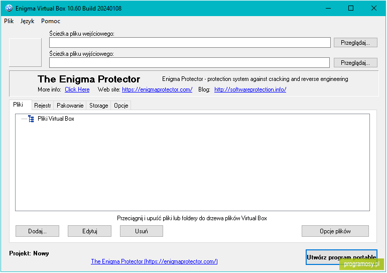This screenshot has height=273, width=387.
Task: Switch to the Opcje tab
Action: point(121,106)
